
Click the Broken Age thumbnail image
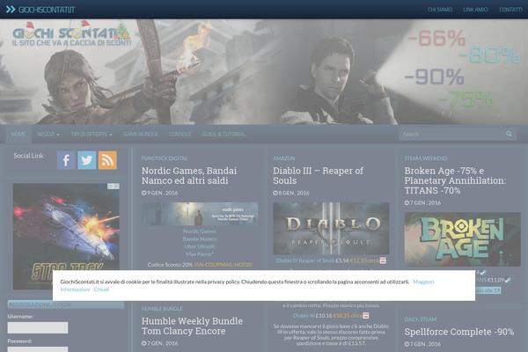[462, 239]
